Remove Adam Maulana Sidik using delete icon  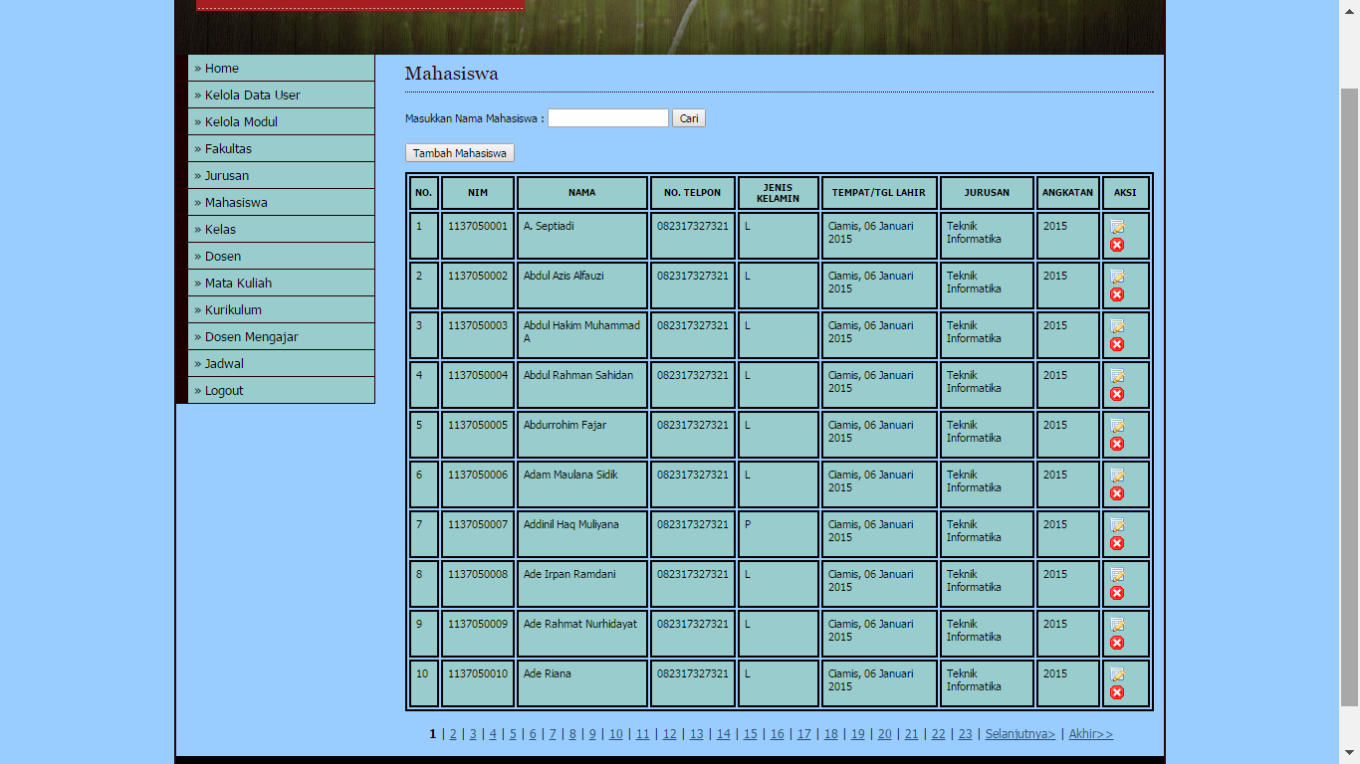(x=1117, y=493)
